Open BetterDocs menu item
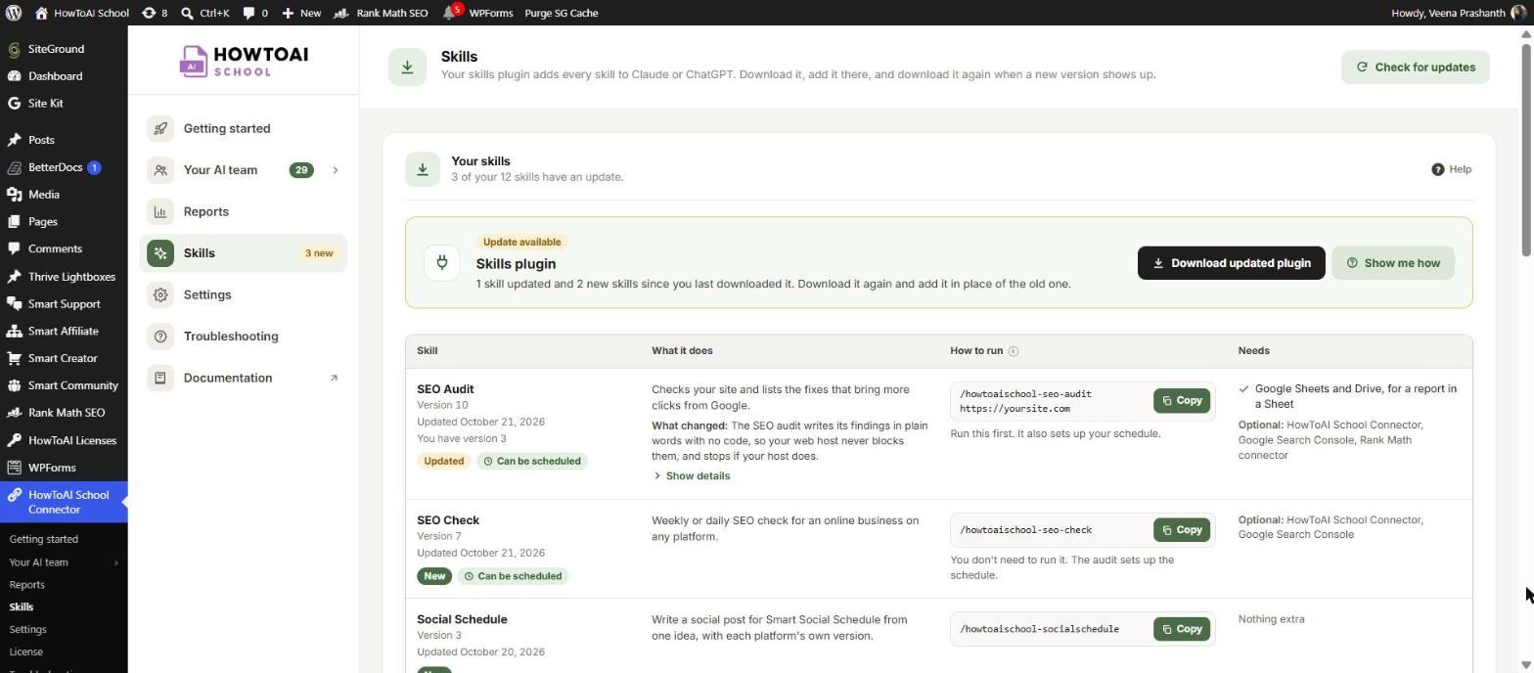Image resolution: width=1534 pixels, height=673 pixels. point(64,167)
